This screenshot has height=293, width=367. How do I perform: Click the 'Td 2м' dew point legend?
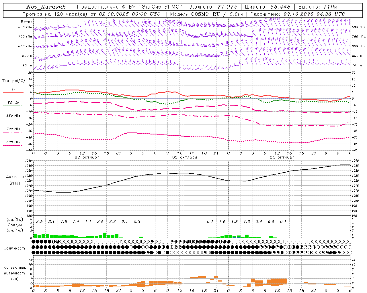(13, 102)
